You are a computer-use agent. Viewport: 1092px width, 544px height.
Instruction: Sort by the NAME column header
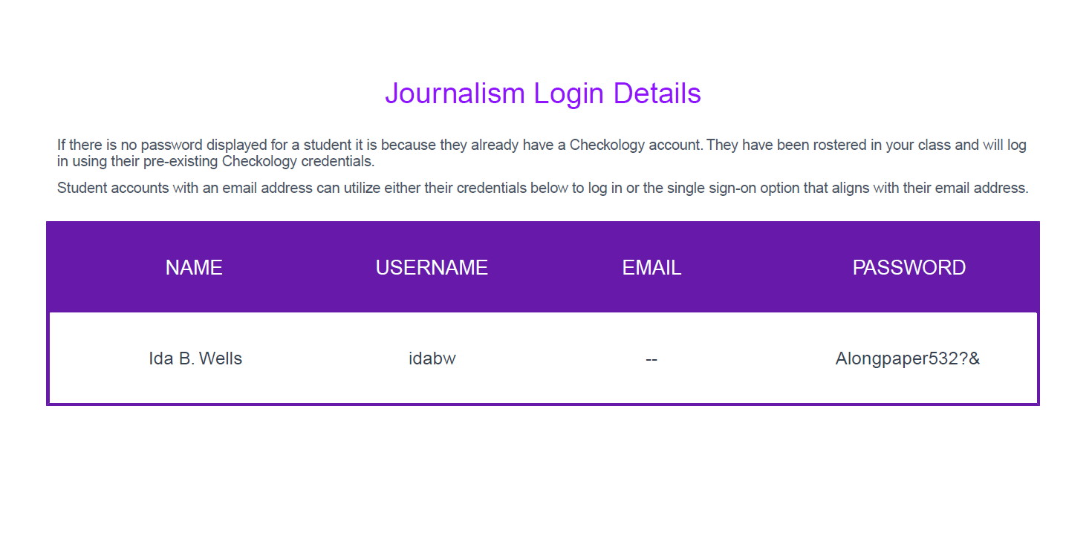point(194,268)
